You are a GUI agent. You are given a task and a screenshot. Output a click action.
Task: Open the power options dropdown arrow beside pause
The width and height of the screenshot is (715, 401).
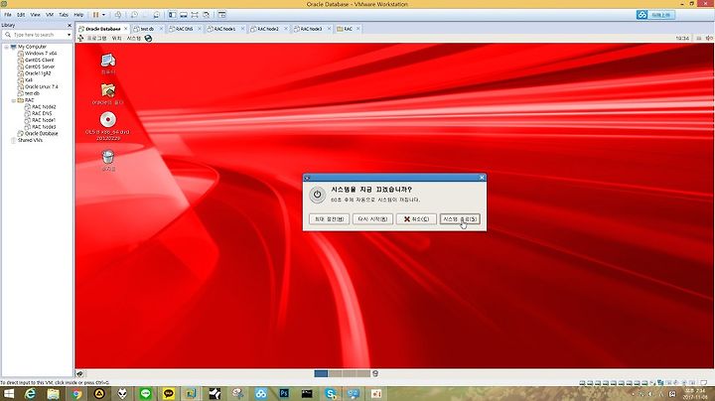tap(103, 15)
